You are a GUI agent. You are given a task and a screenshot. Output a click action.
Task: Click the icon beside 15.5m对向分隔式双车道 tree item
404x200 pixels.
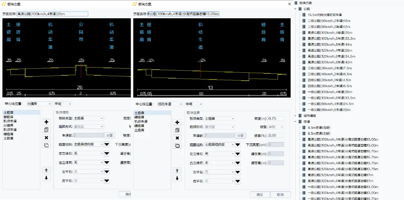pos(304,15)
